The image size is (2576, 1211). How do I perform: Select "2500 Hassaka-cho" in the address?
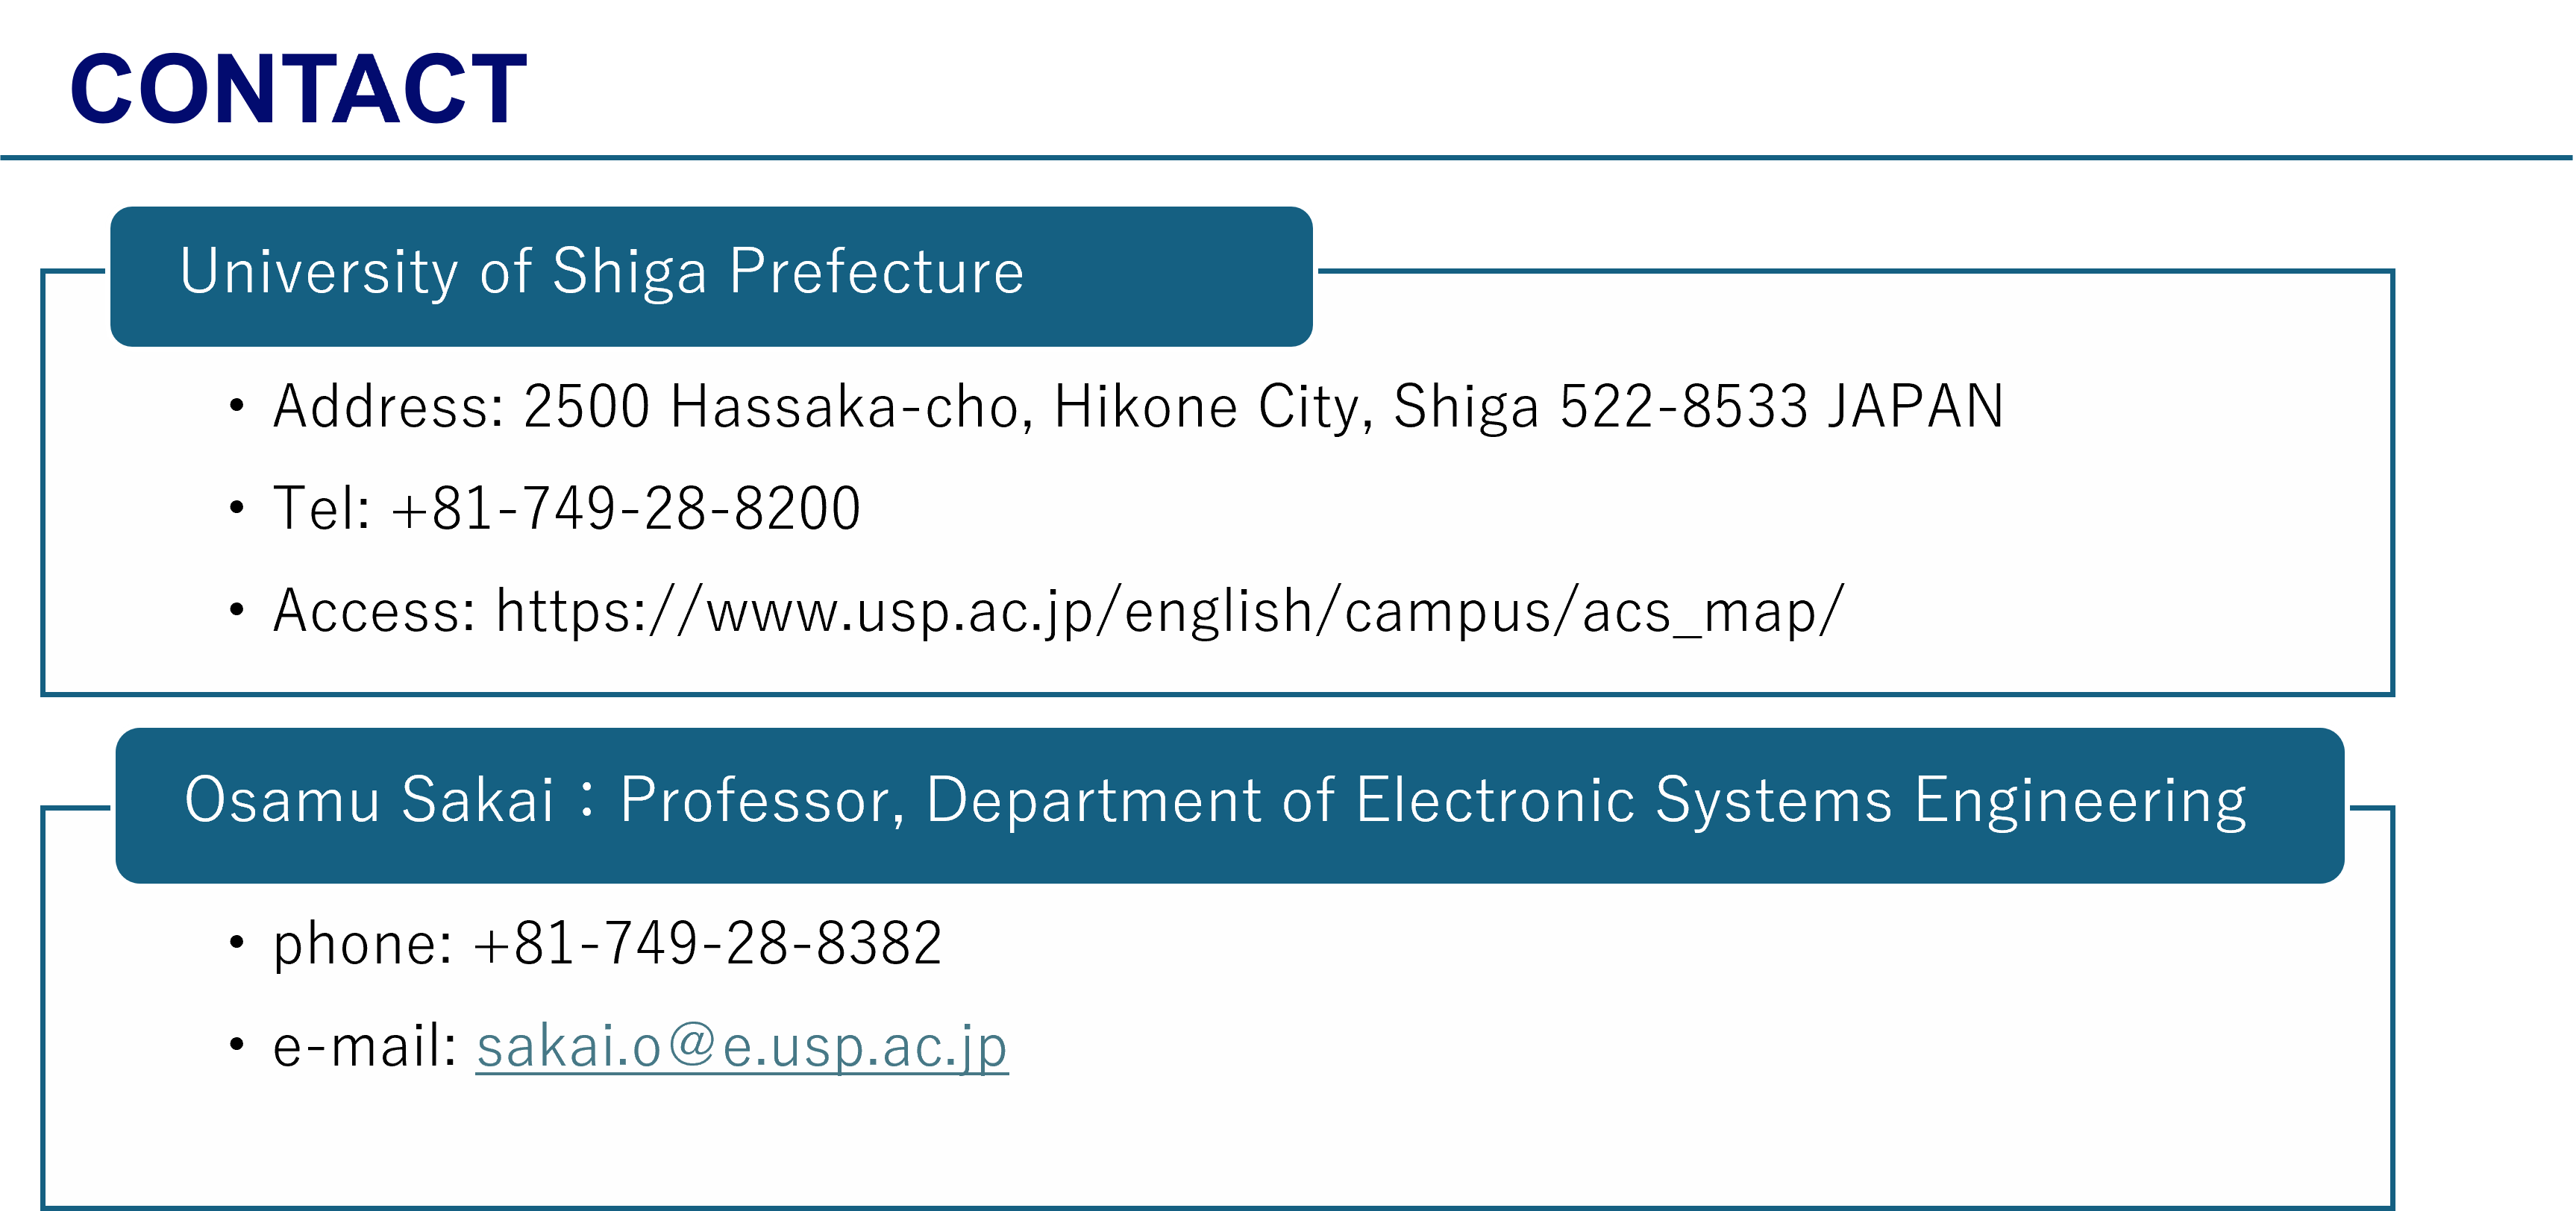coord(770,406)
